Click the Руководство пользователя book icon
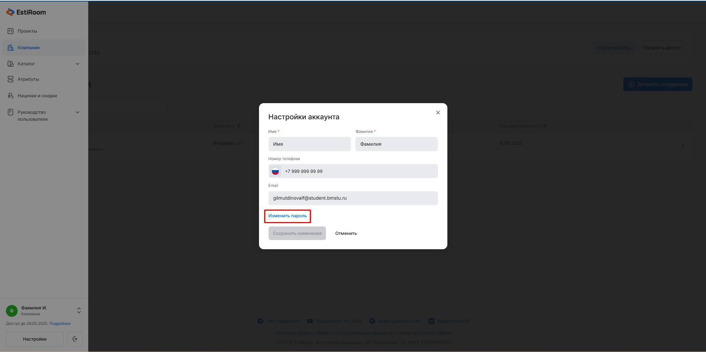 (x=11, y=112)
